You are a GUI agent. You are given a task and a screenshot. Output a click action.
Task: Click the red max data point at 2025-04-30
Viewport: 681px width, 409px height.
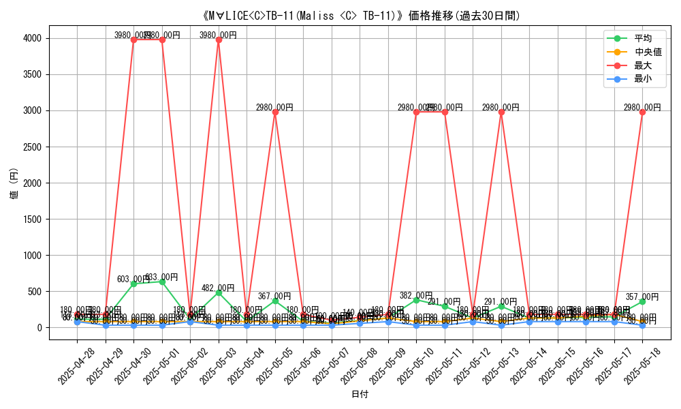click(x=133, y=40)
